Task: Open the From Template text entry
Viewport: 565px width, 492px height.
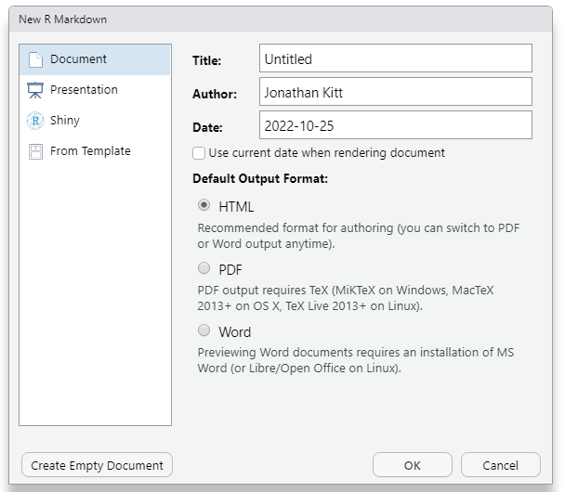Action: click(90, 151)
